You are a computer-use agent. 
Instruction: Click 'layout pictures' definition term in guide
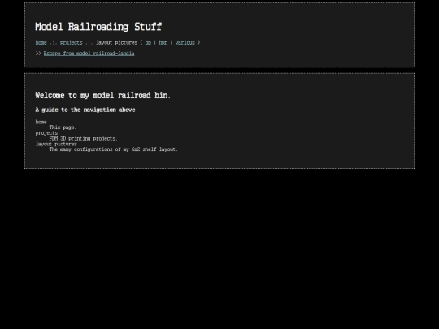tap(56, 144)
